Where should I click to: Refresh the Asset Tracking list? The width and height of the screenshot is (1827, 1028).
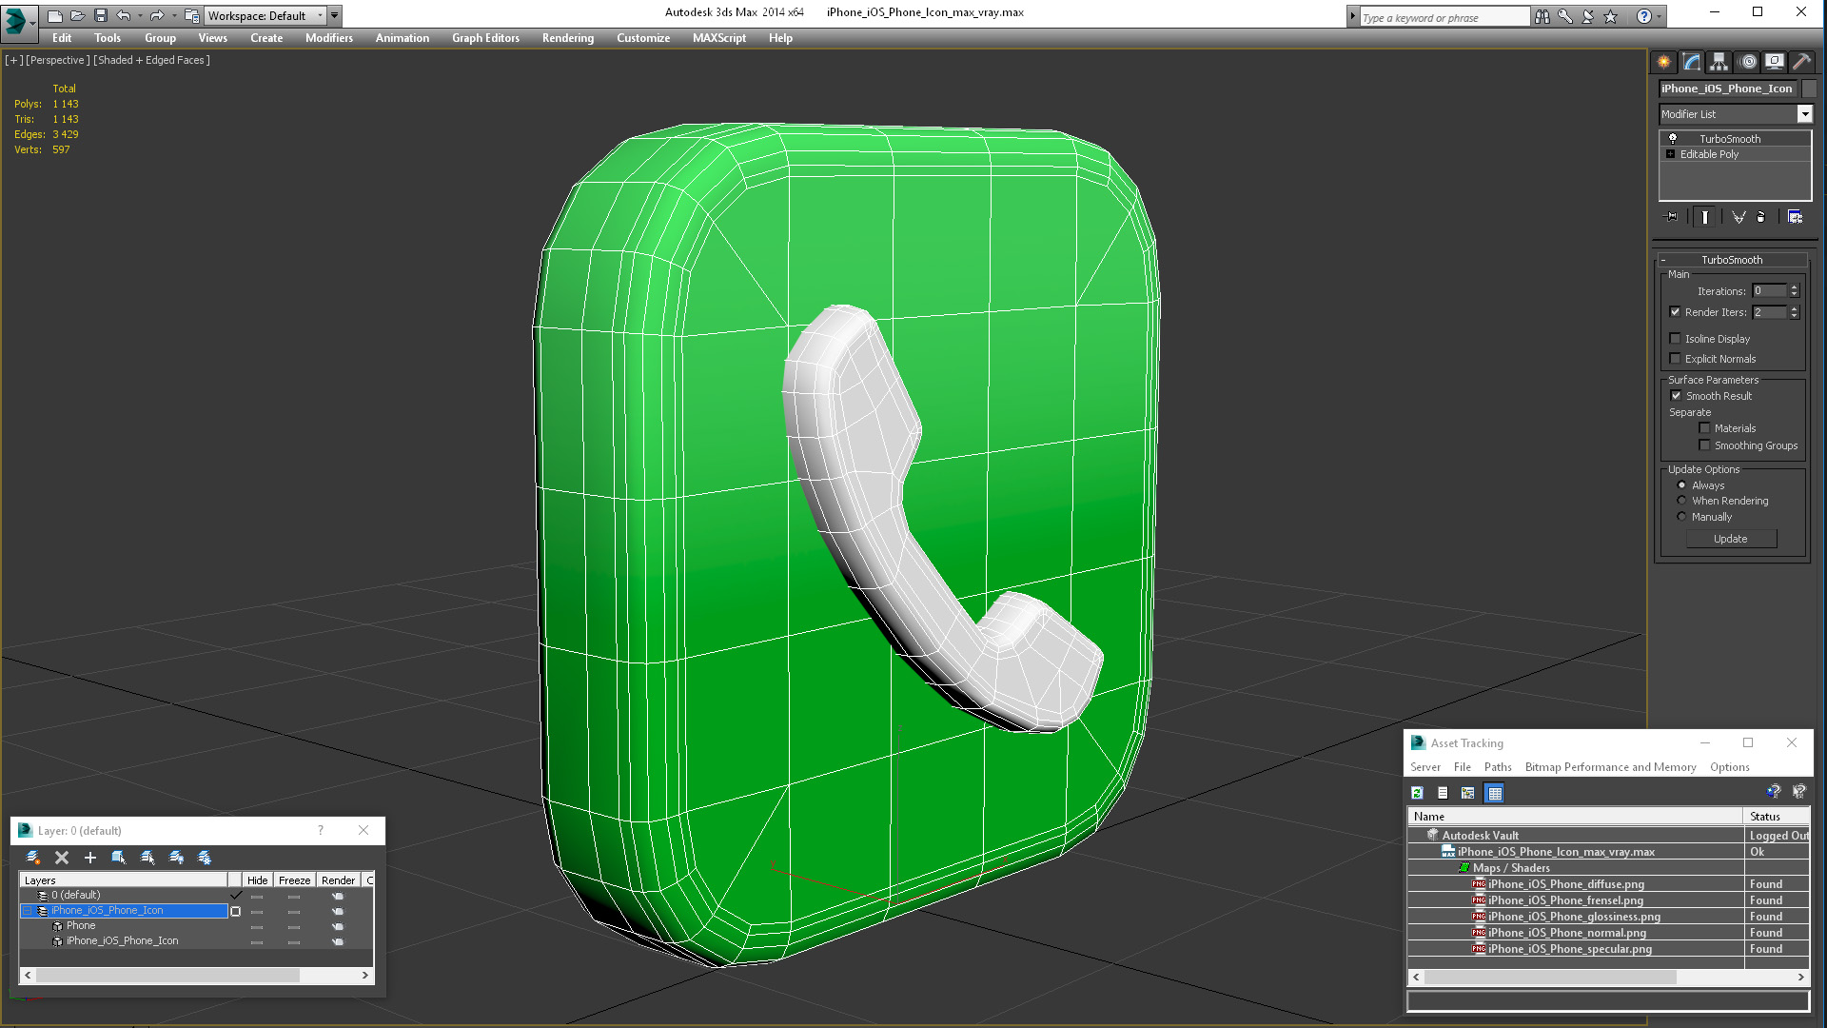click(x=1417, y=793)
